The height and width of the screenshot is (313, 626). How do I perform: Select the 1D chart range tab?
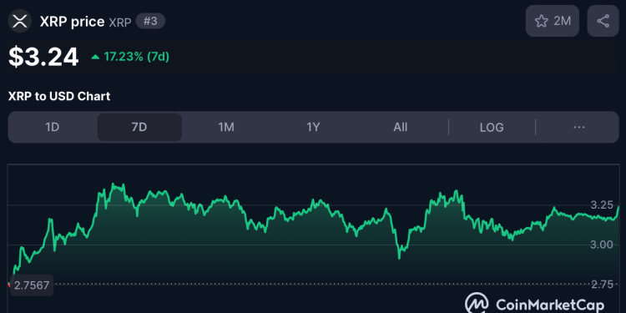(53, 128)
